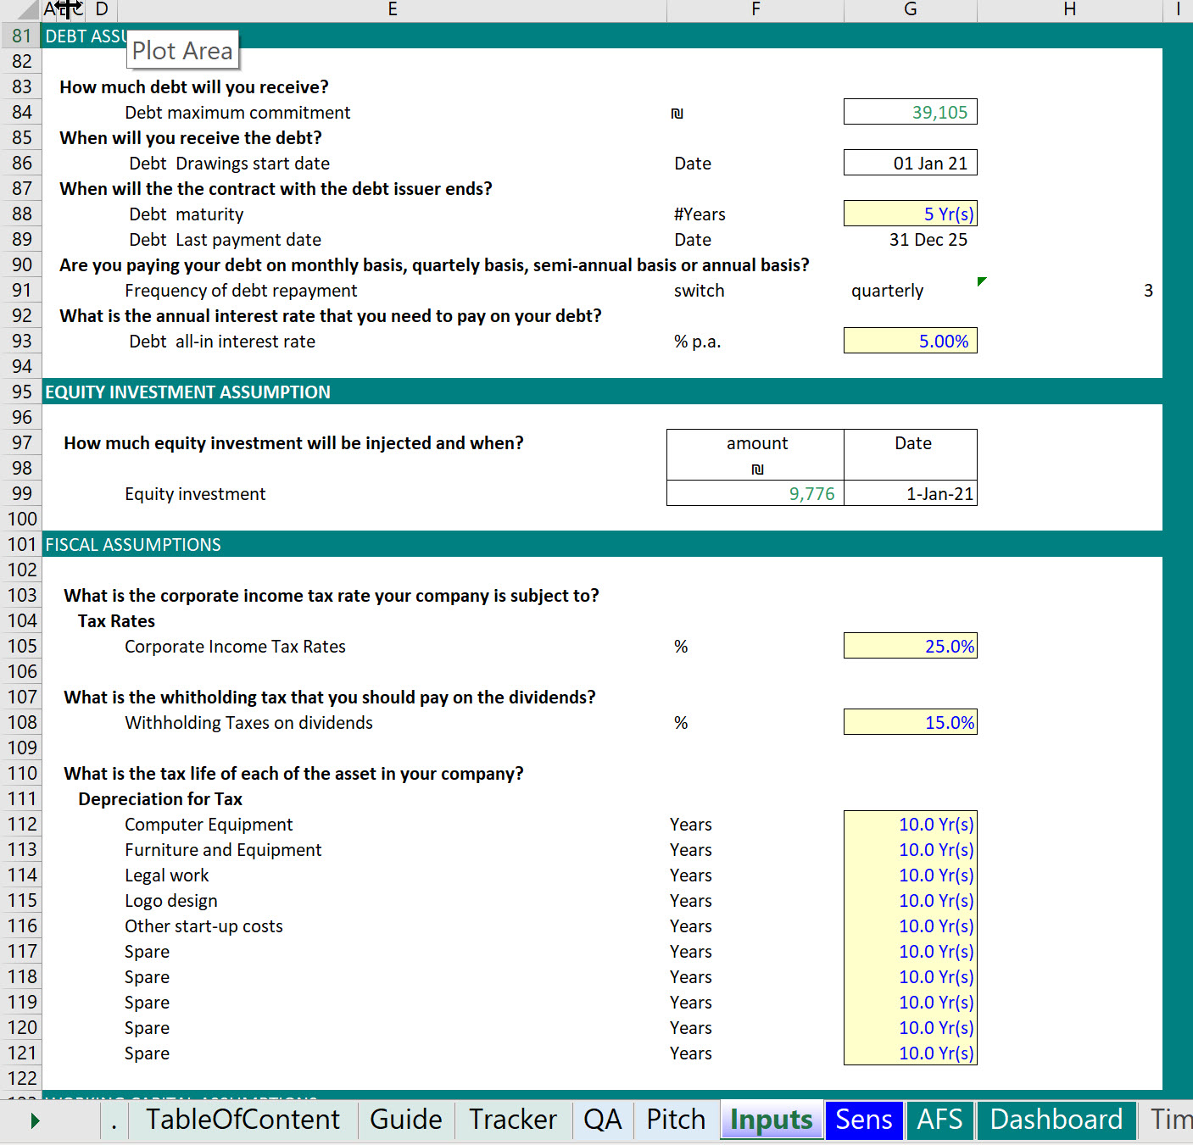The height and width of the screenshot is (1145, 1193).
Task: Open the quarterly repayment frequency dropdown cell
Action: 911,290
